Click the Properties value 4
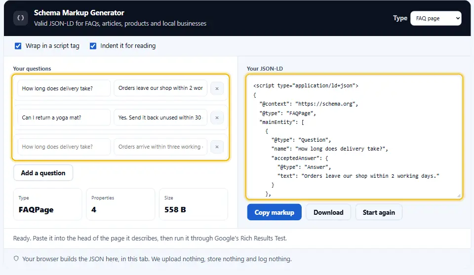The height and width of the screenshot is (275, 474). pos(94,209)
